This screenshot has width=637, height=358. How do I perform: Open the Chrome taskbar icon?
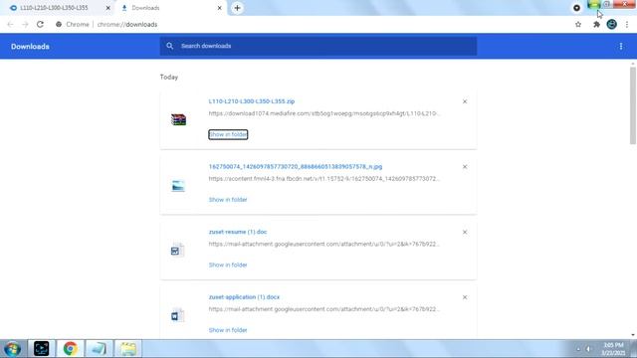pos(70,349)
